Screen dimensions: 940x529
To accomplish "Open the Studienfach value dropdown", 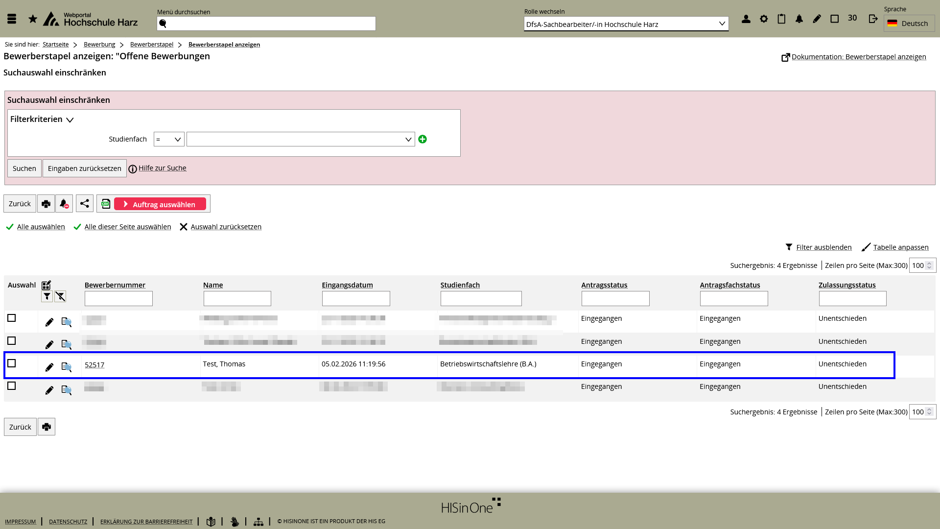I will [x=301, y=140].
